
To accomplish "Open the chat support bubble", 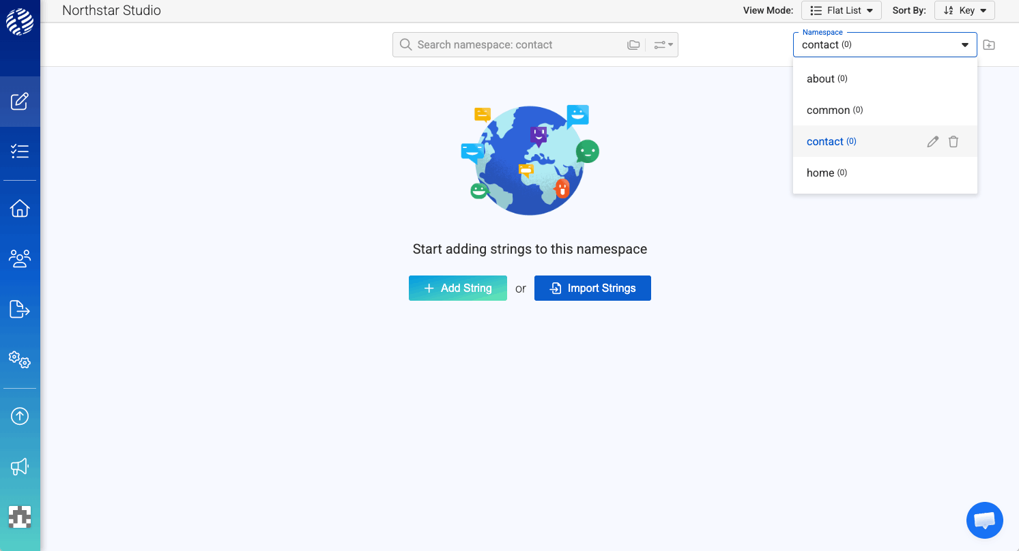I will coord(984,520).
